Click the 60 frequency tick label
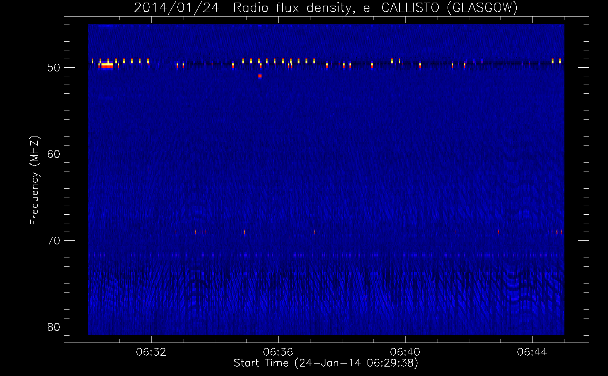This screenshot has width=608, height=376. pos(54,154)
